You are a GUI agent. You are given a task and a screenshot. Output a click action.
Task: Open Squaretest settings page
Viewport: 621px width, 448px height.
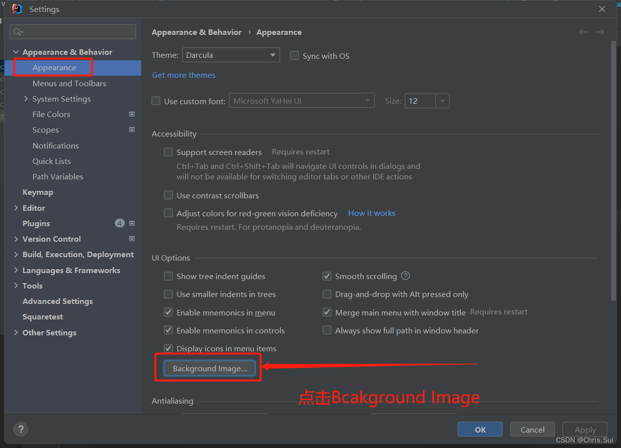coord(42,316)
